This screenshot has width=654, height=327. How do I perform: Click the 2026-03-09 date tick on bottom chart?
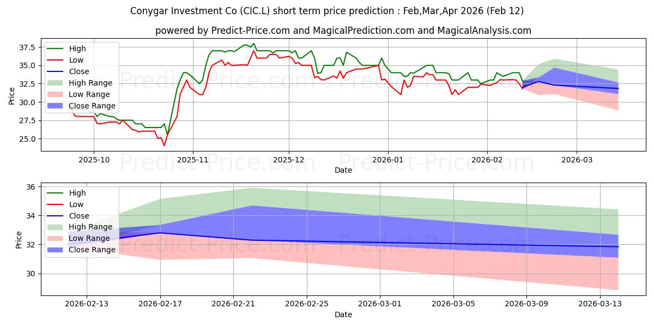526,305
